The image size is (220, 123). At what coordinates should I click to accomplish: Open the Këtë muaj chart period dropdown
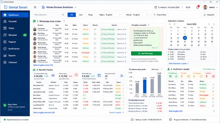(157, 69)
